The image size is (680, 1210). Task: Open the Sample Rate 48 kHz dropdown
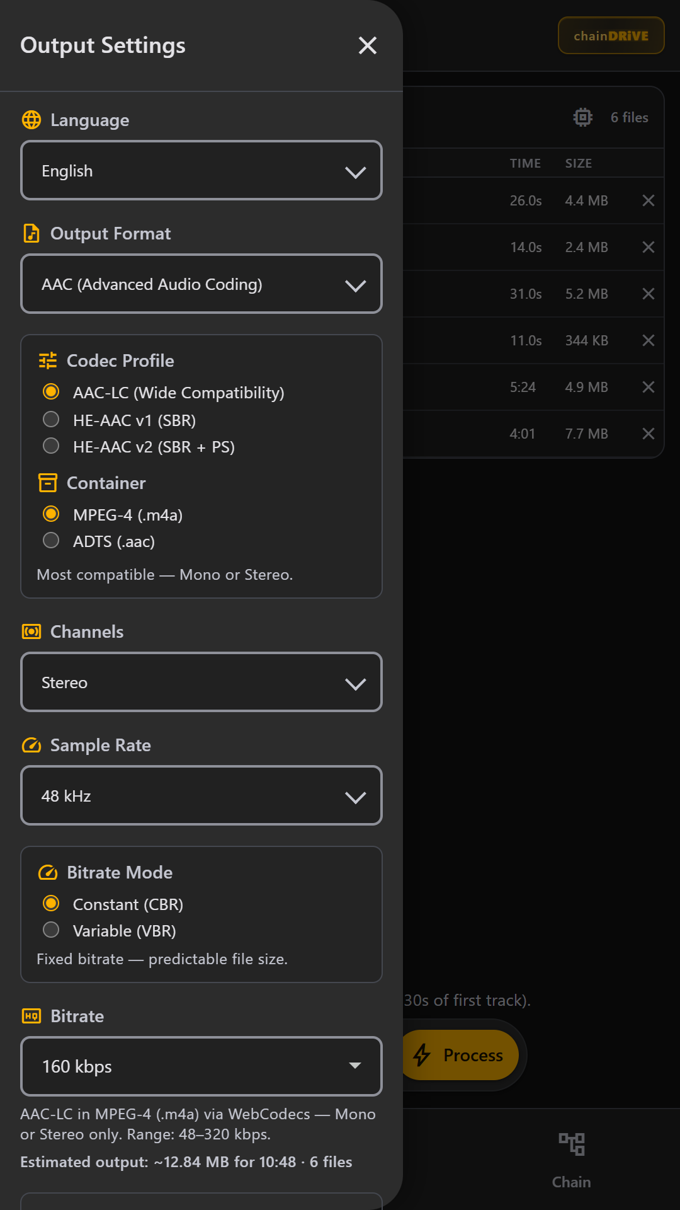click(201, 796)
